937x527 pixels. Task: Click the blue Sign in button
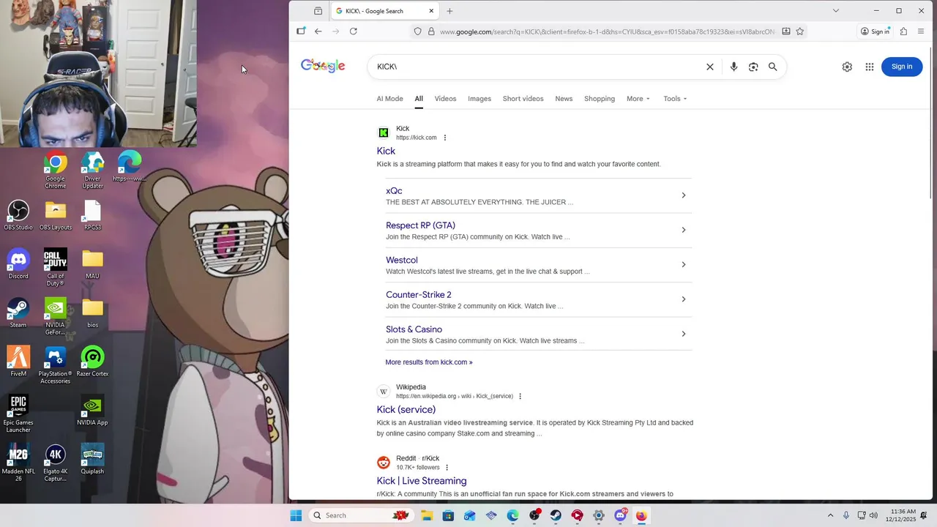click(x=902, y=67)
